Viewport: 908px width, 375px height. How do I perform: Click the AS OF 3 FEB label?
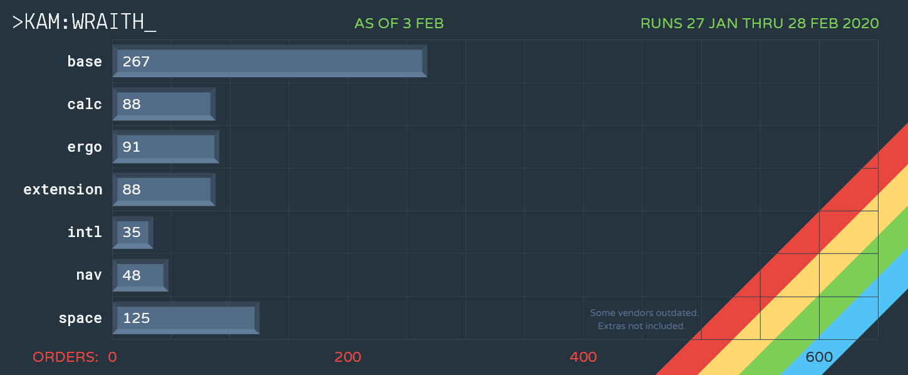[399, 24]
